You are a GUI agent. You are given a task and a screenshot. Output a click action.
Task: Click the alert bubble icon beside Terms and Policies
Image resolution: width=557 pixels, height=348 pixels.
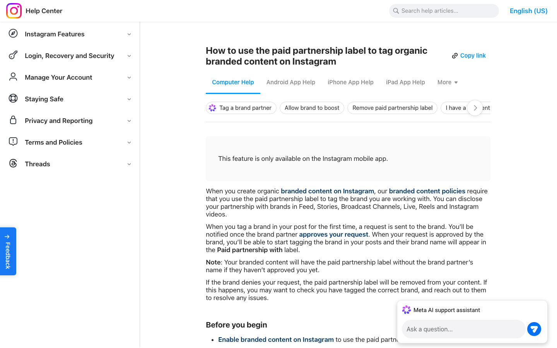click(x=13, y=142)
